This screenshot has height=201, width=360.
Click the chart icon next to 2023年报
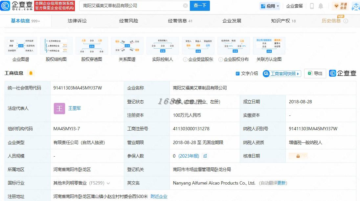[x=205, y=156]
